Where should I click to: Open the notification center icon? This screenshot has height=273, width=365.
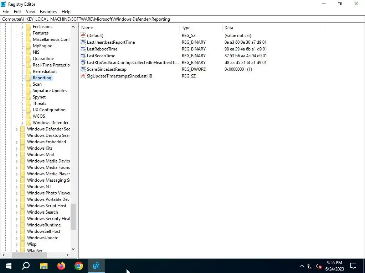click(353, 266)
